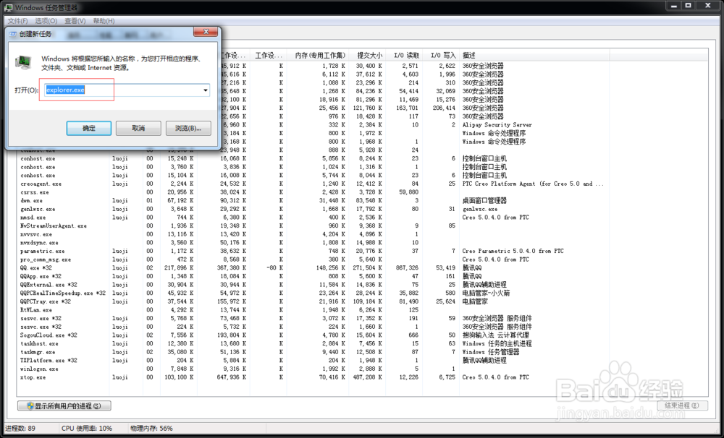Click the Run dialog computer icon
The image size is (724, 438).
pos(23,62)
